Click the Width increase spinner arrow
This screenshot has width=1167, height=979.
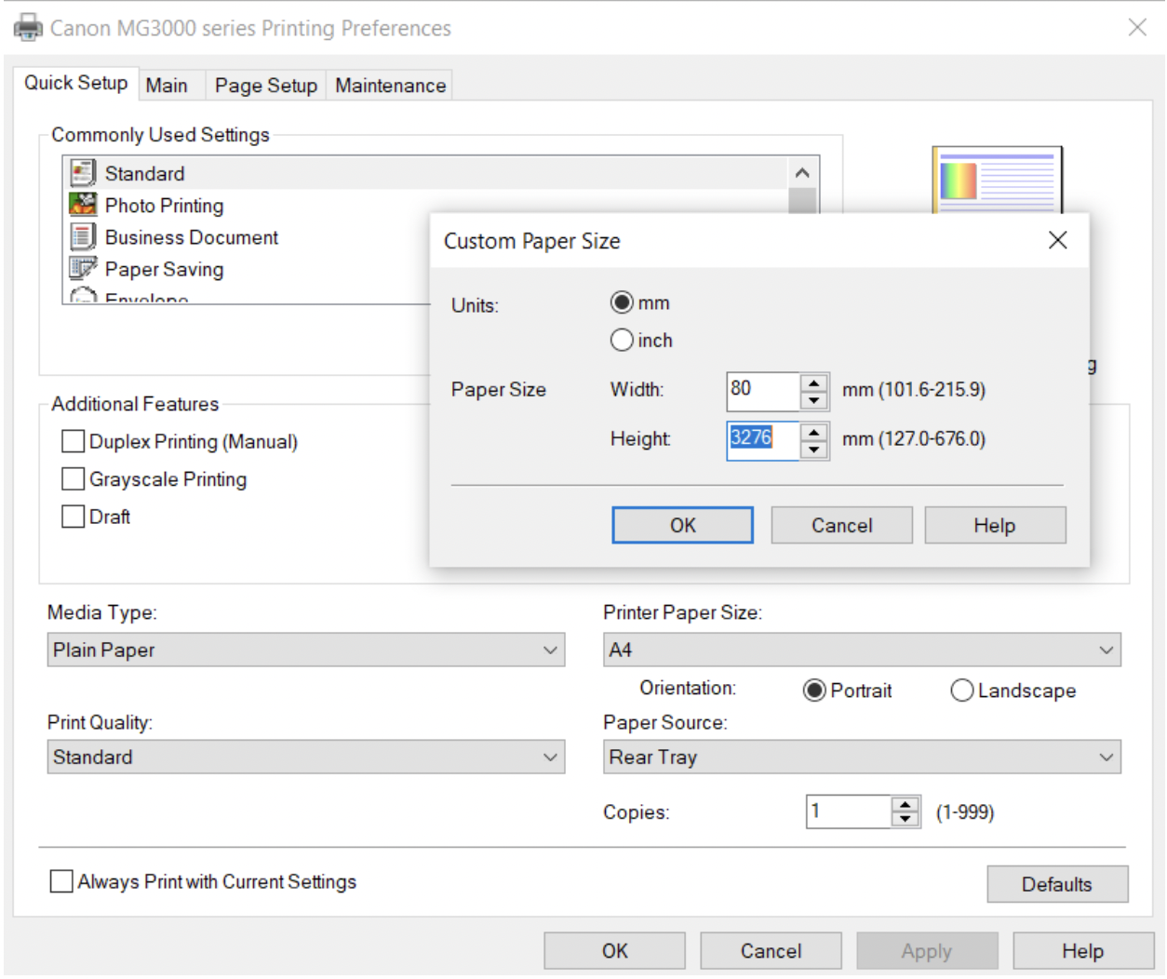click(814, 382)
